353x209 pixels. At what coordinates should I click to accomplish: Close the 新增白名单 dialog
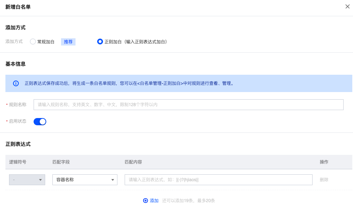coord(347,6)
